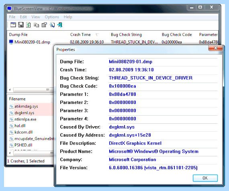Screen dimensions: 229x191
Task: Click the BlueScreenView title bar app icon
Action: click(9, 8)
